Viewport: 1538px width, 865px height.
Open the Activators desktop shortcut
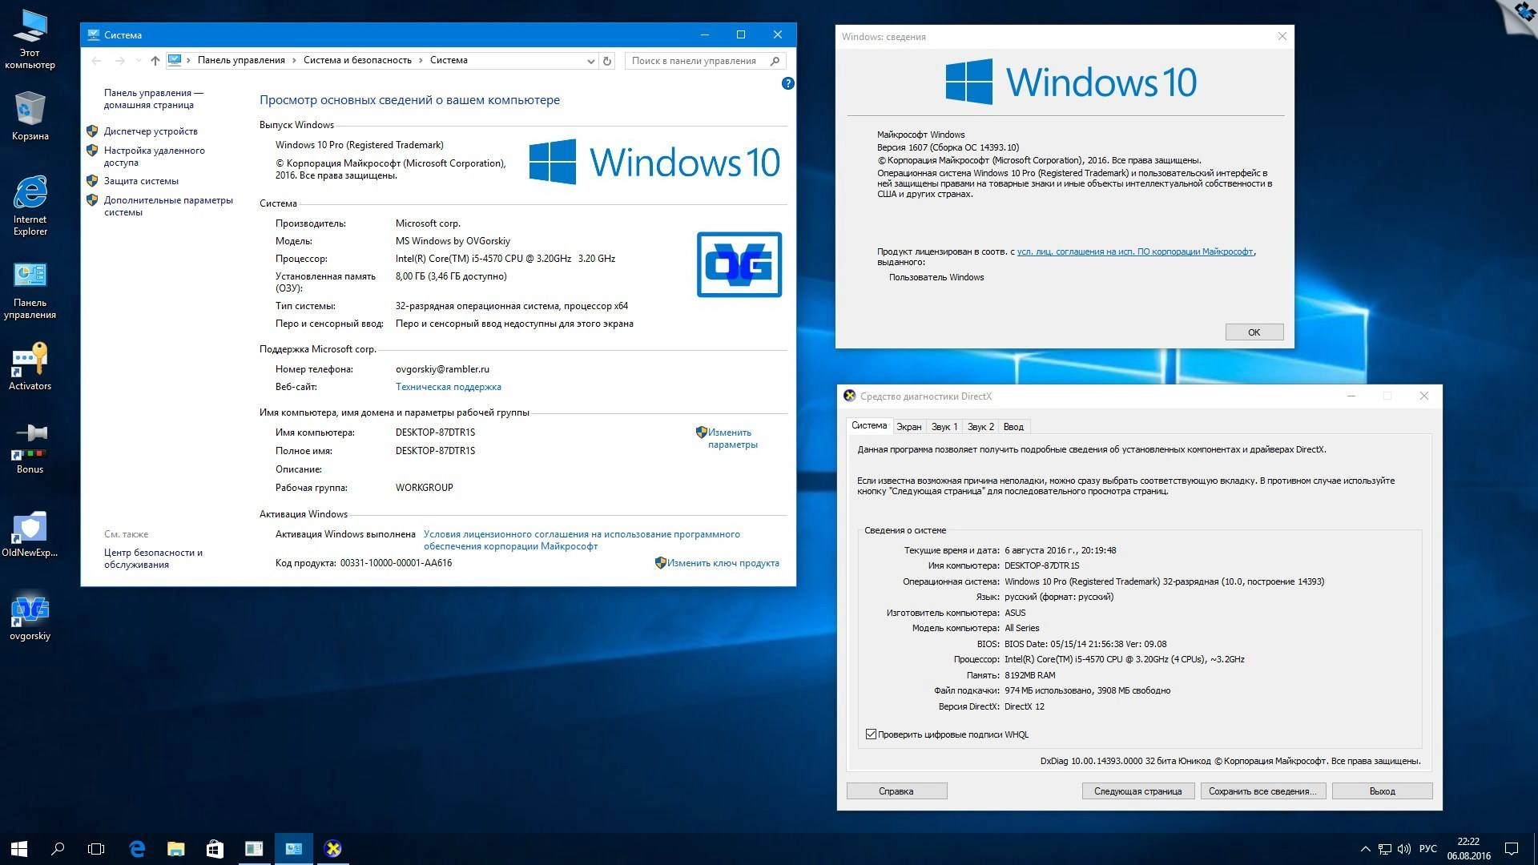30,367
